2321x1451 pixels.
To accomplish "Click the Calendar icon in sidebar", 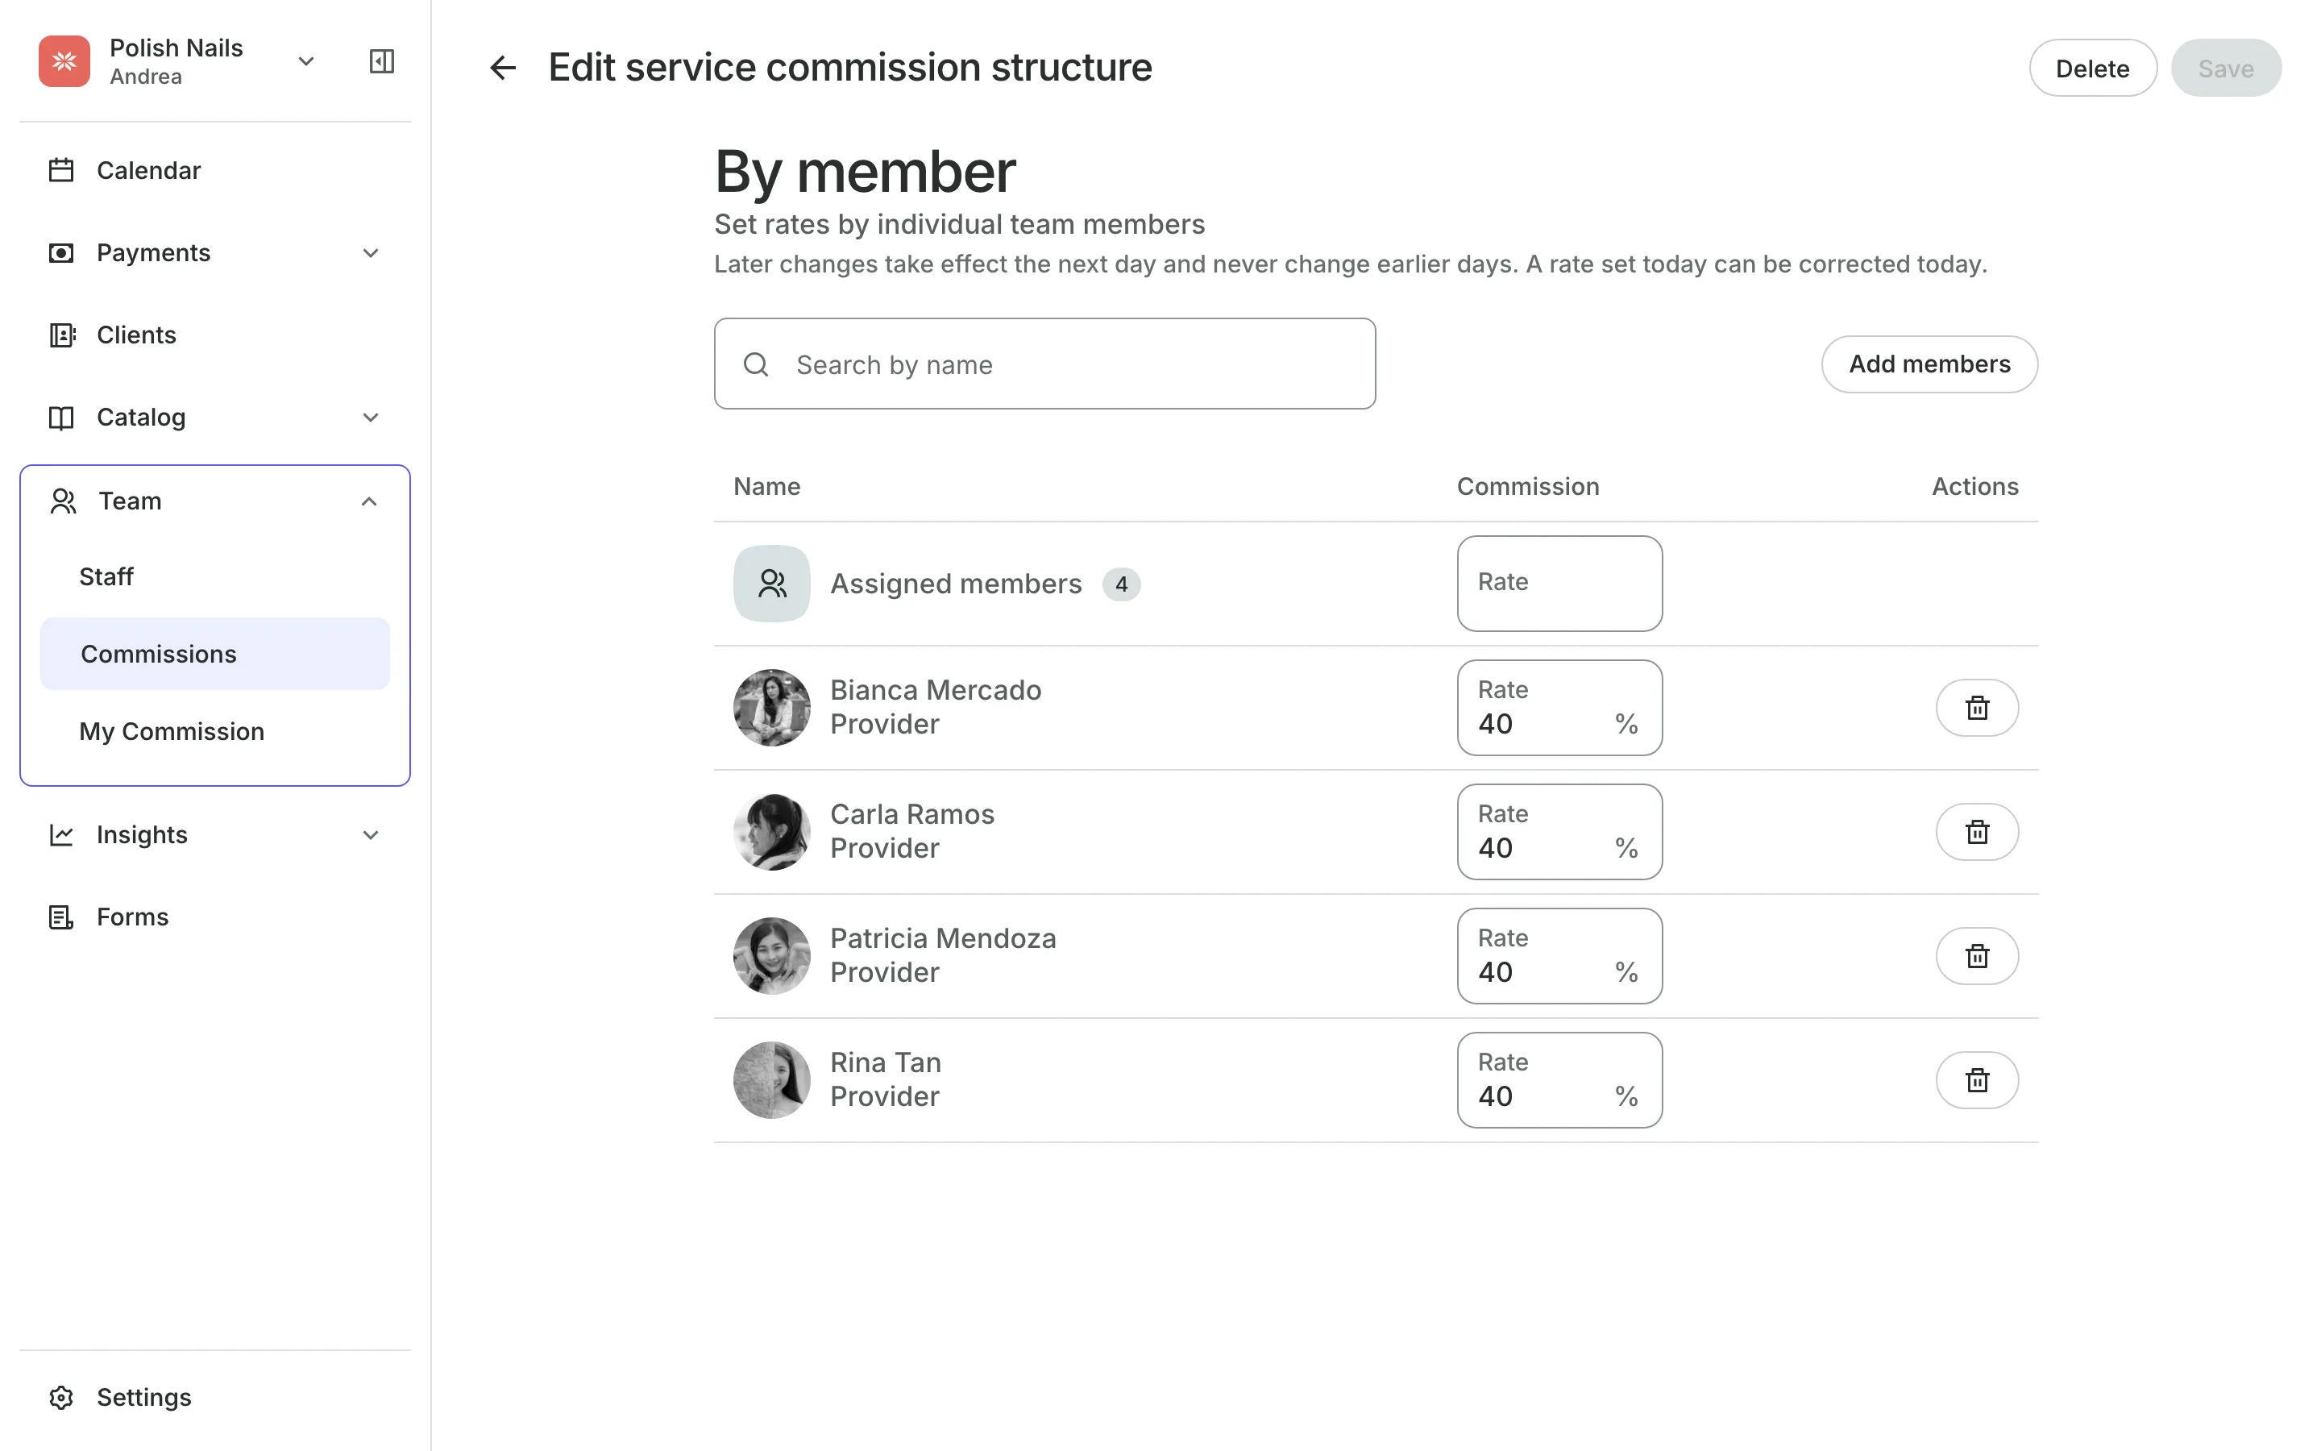I will pos(61,170).
